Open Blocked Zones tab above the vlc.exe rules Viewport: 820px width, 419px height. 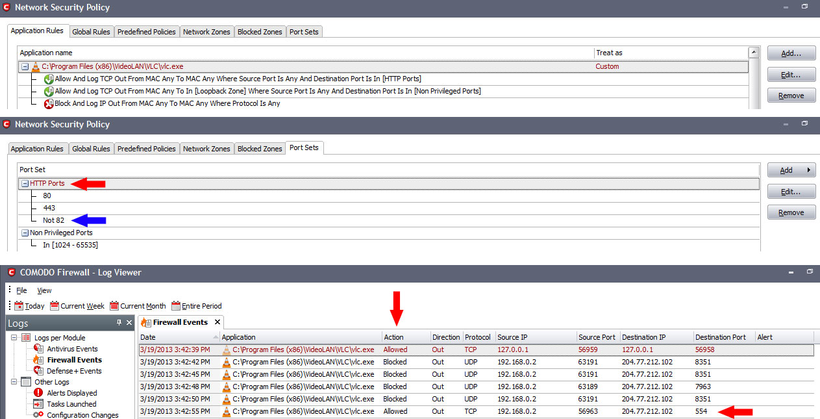[260, 32]
